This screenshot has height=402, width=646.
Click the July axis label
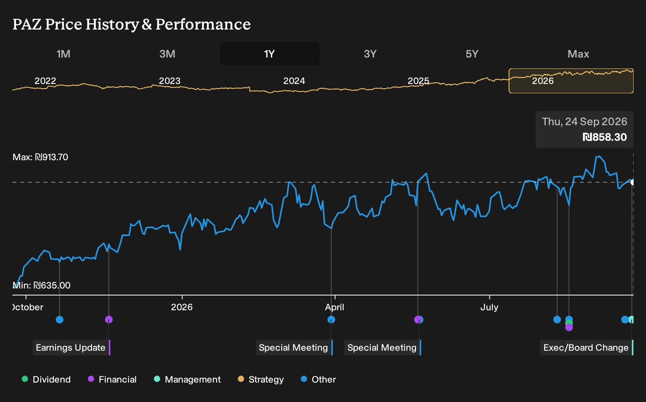(x=489, y=307)
